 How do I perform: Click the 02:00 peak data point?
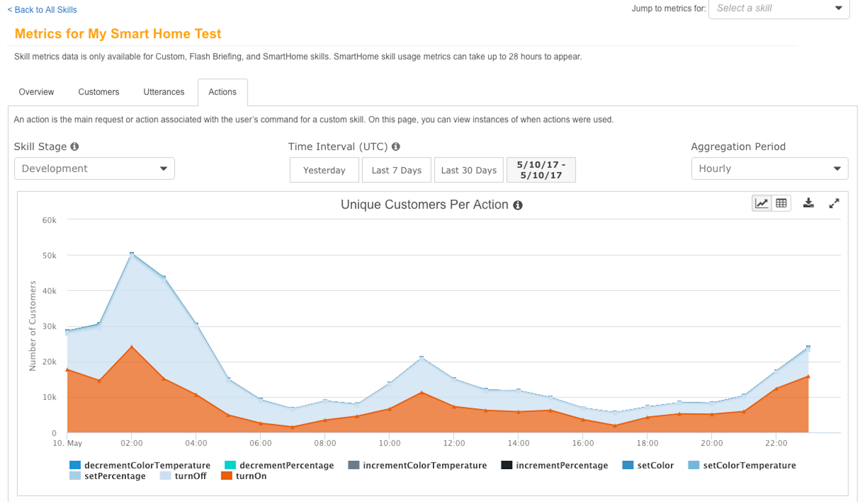[131, 254]
